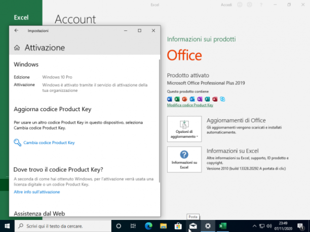Click the PowerPoint icon in product list
The image size is (310, 232).
tap(185, 99)
